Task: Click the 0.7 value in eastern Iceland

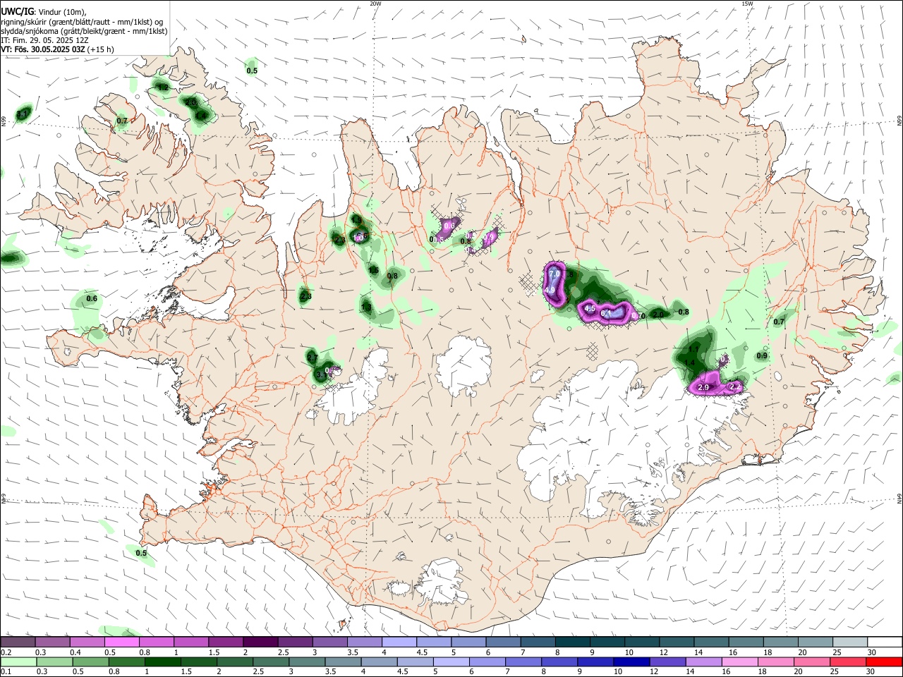Action: coord(779,322)
